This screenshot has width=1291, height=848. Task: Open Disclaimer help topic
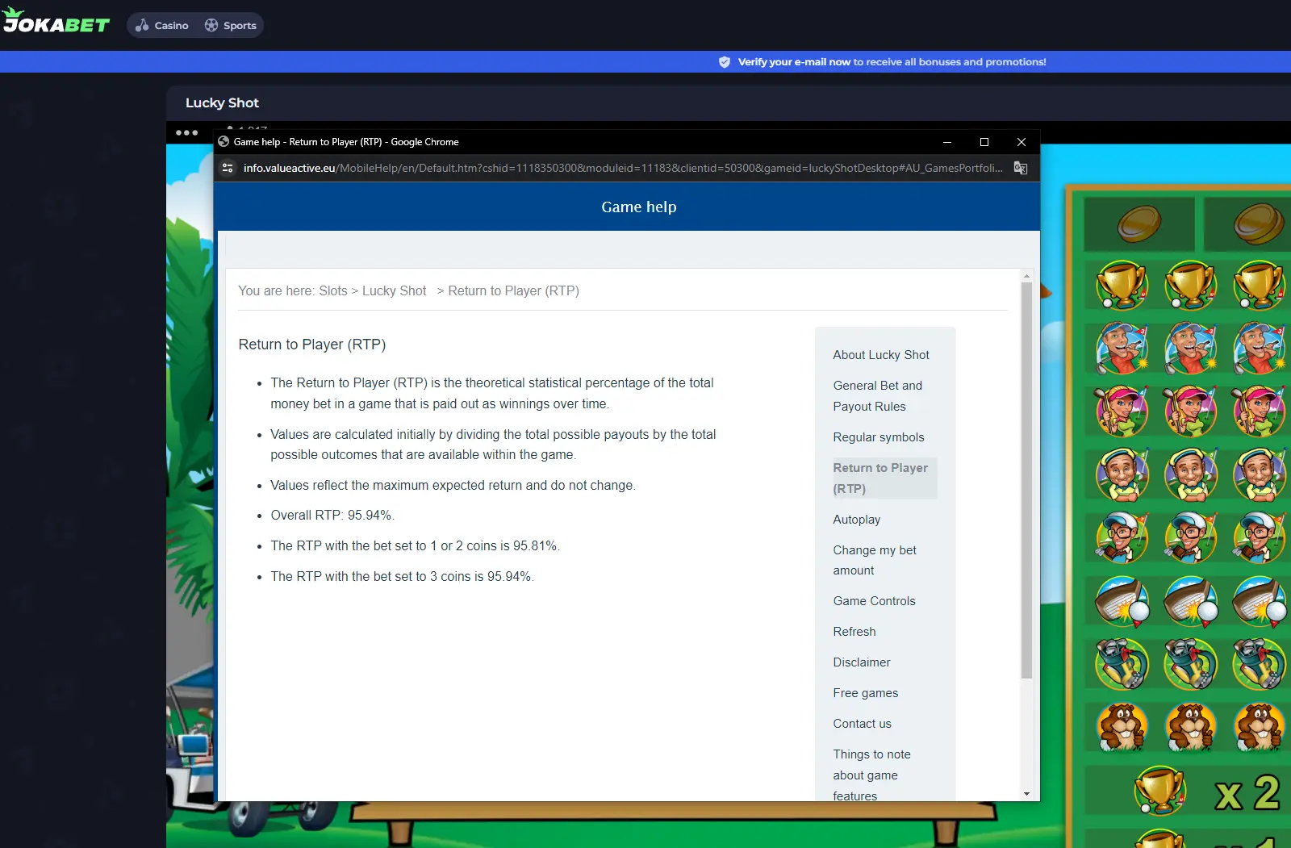tap(862, 662)
